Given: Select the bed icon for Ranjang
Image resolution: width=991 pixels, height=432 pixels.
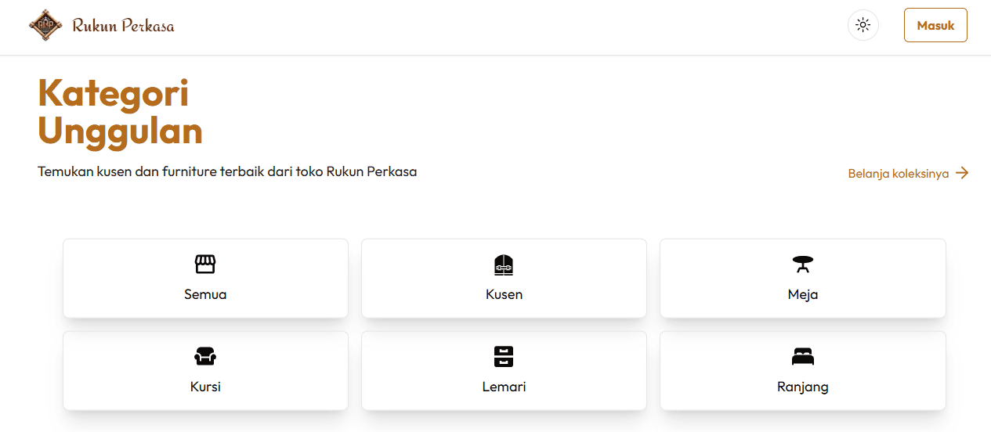Looking at the screenshot, I should point(802,357).
